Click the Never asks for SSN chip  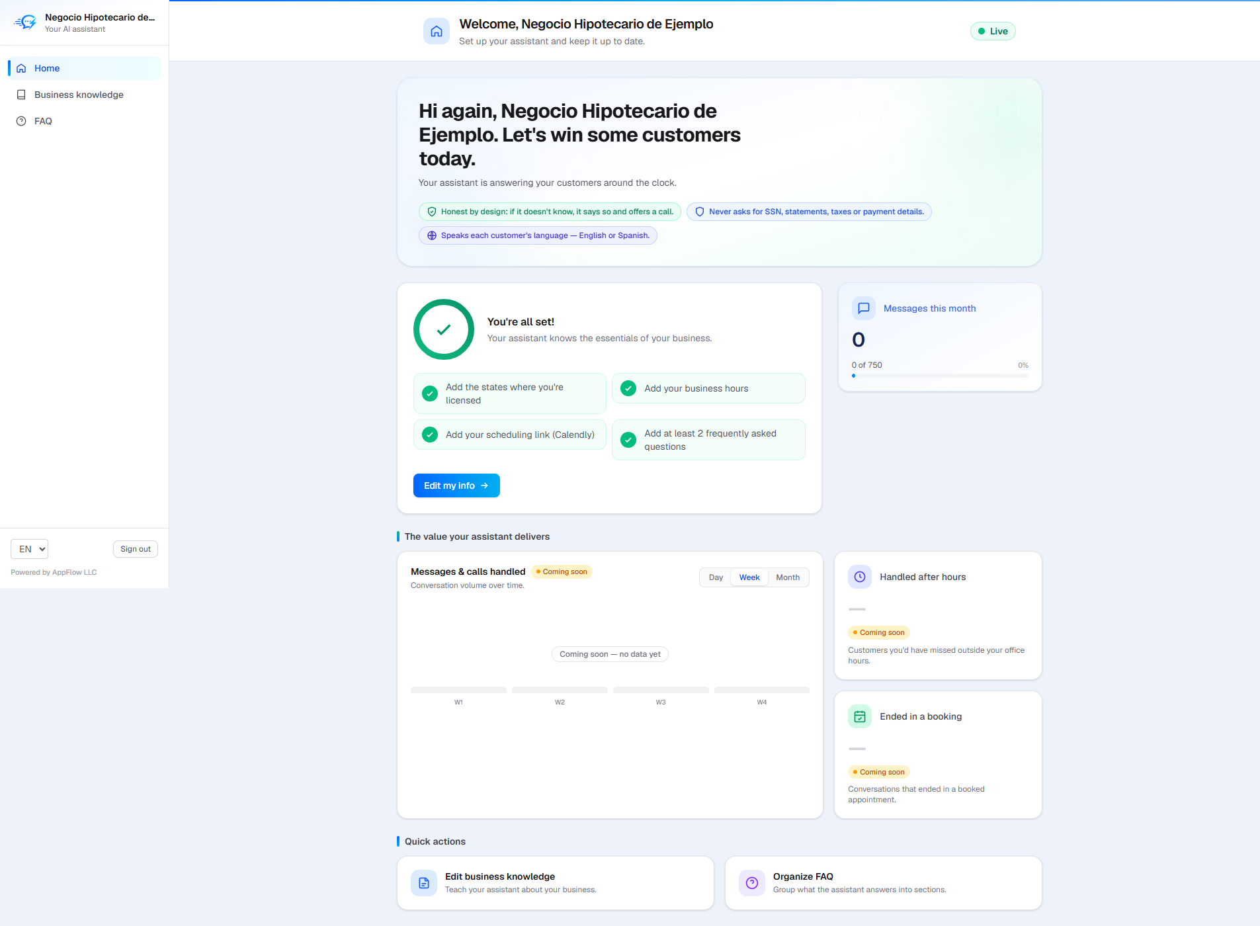pos(809,212)
